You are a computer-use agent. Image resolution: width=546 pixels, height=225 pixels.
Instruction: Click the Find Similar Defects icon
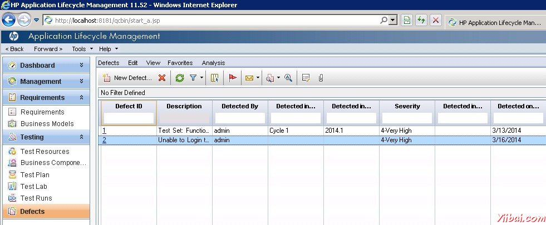[270, 78]
